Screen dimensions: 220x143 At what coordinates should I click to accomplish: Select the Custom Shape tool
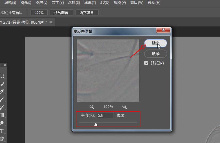click(x=2, y=139)
